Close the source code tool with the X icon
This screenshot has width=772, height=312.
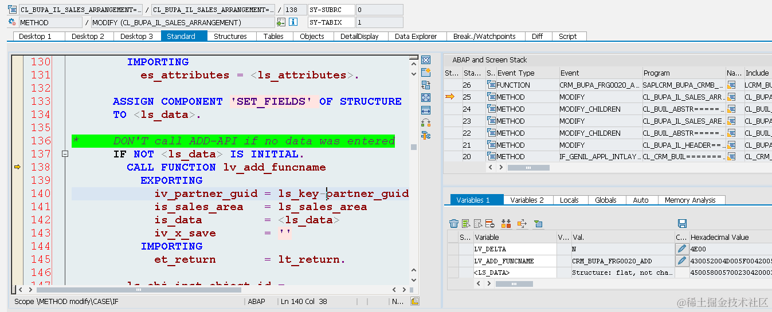coord(426,60)
